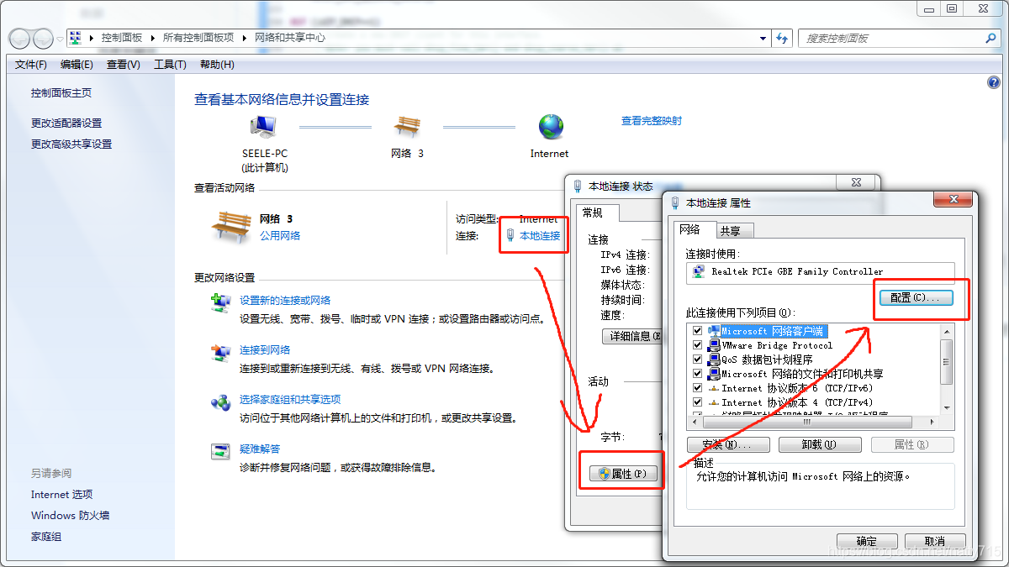Open 控制面板主页 link
This screenshot has height=567, width=1009.
pos(61,93)
